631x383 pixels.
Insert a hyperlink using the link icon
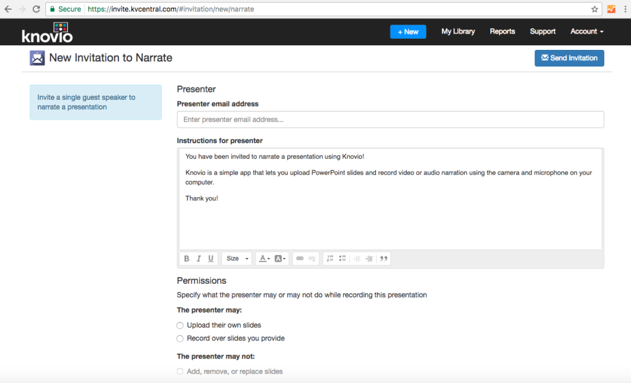[298, 258]
